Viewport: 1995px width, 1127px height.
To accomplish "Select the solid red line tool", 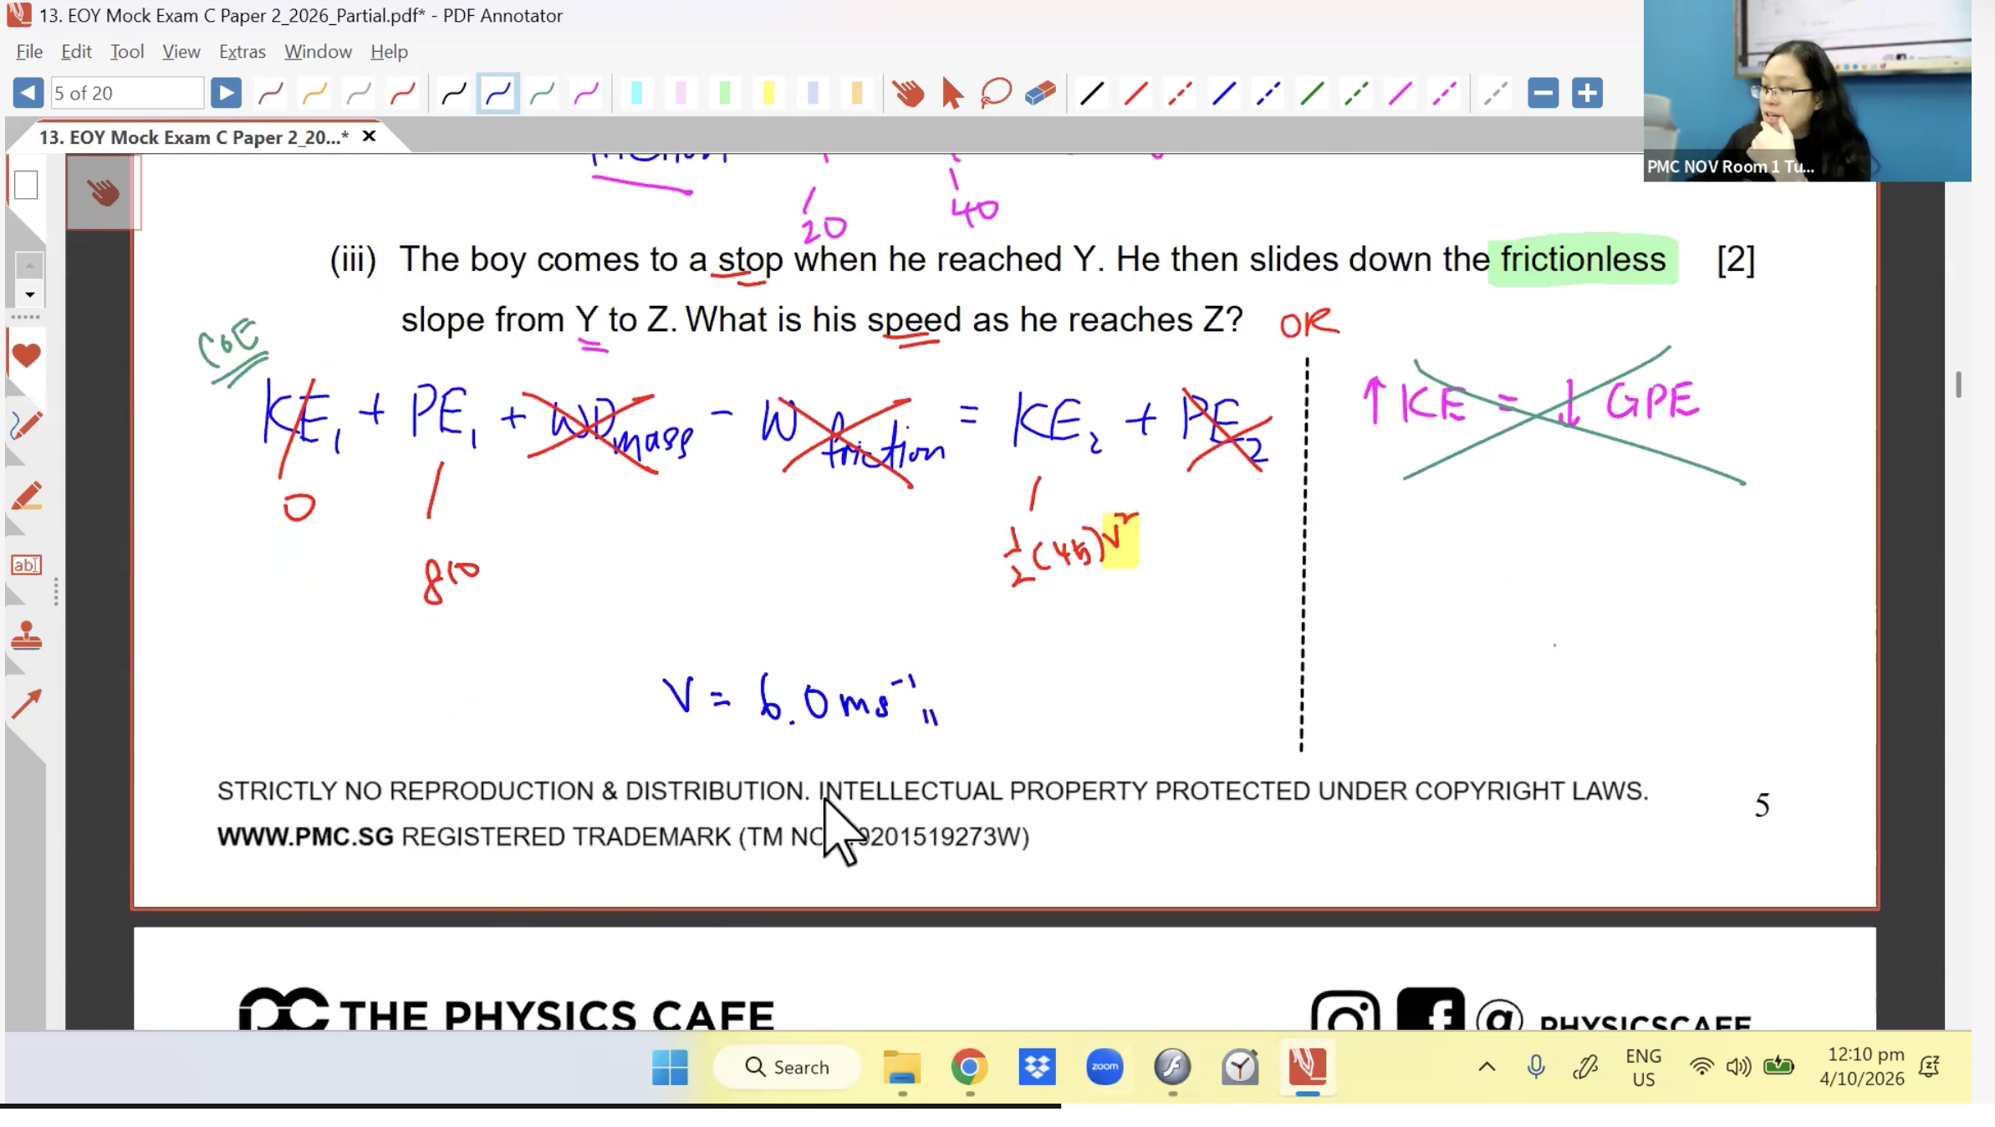I will 1135,93.
